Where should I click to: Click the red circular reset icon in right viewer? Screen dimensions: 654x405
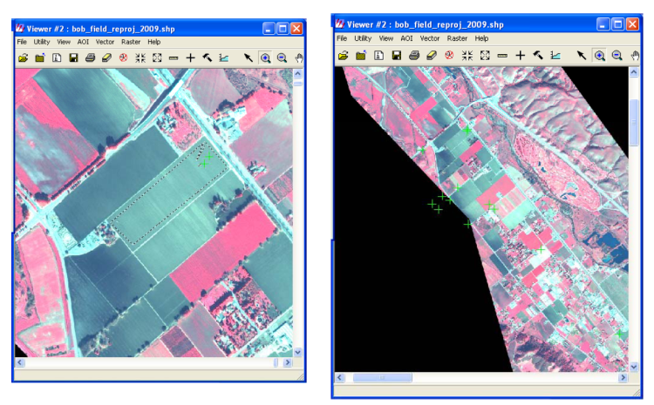tap(449, 56)
